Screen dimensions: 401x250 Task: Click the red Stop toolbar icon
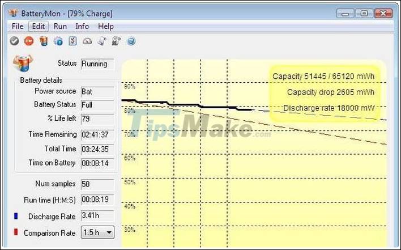click(x=29, y=41)
